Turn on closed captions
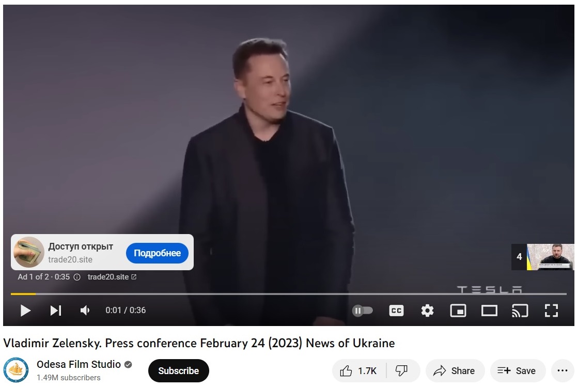This screenshot has width=577, height=387. tap(396, 311)
